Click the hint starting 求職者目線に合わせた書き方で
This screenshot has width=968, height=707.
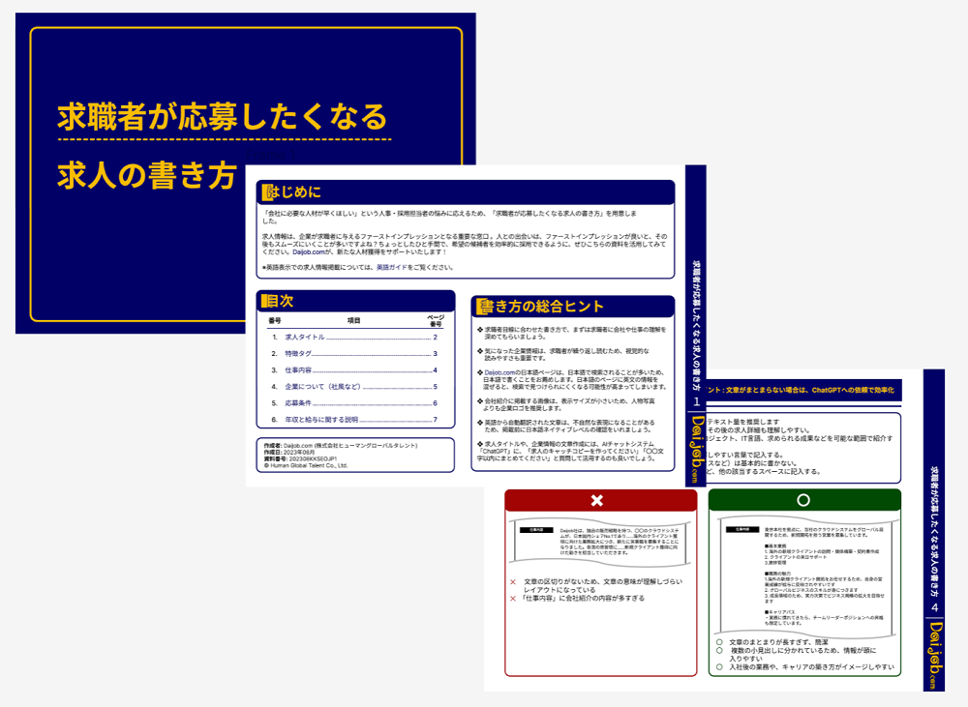[572, 333]
